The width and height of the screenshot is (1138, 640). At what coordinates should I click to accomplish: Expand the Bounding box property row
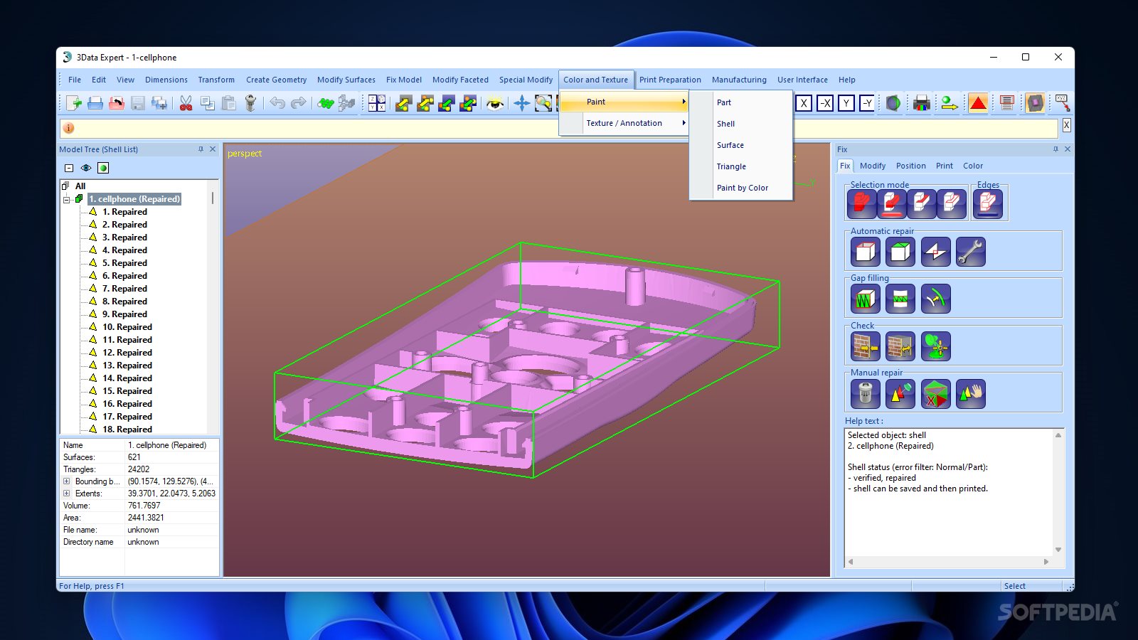(x=67, y=481)
